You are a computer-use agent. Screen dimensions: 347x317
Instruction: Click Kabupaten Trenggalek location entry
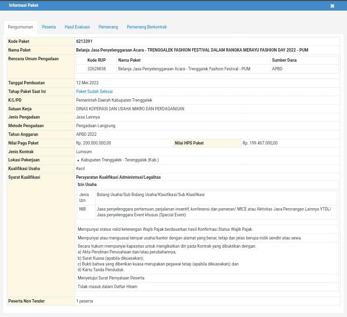tap(120, 160)
